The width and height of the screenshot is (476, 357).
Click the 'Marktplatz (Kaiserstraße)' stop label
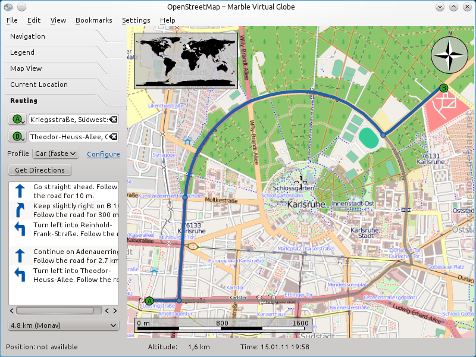306,249
